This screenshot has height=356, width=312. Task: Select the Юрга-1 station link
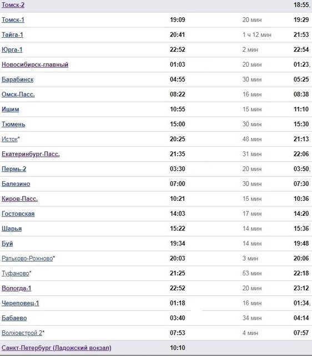(x=12, y=50)
